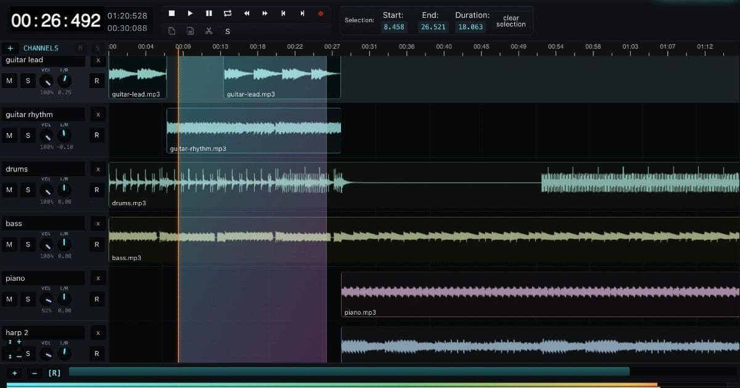
Task: Click the copy selection icon
Action: click(x=172, y=31)
